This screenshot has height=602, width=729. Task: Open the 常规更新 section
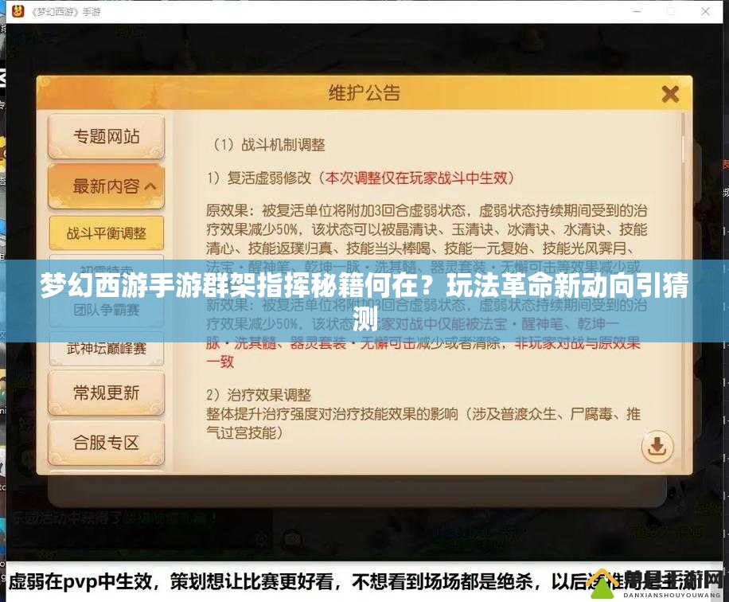click(x=106, y=393)
